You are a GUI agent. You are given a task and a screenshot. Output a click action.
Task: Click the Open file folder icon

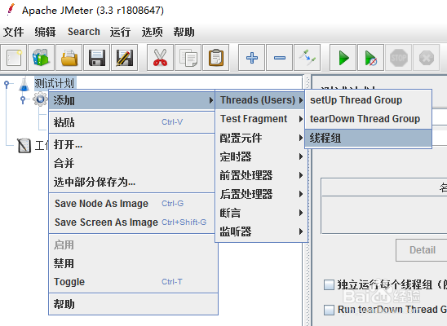click(69, 58)
